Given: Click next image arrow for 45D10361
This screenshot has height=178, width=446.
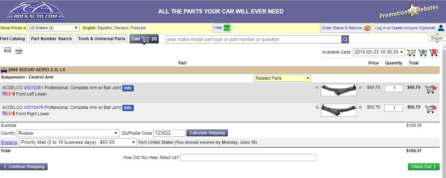Looking at the screenshot, I should point(360,87).
